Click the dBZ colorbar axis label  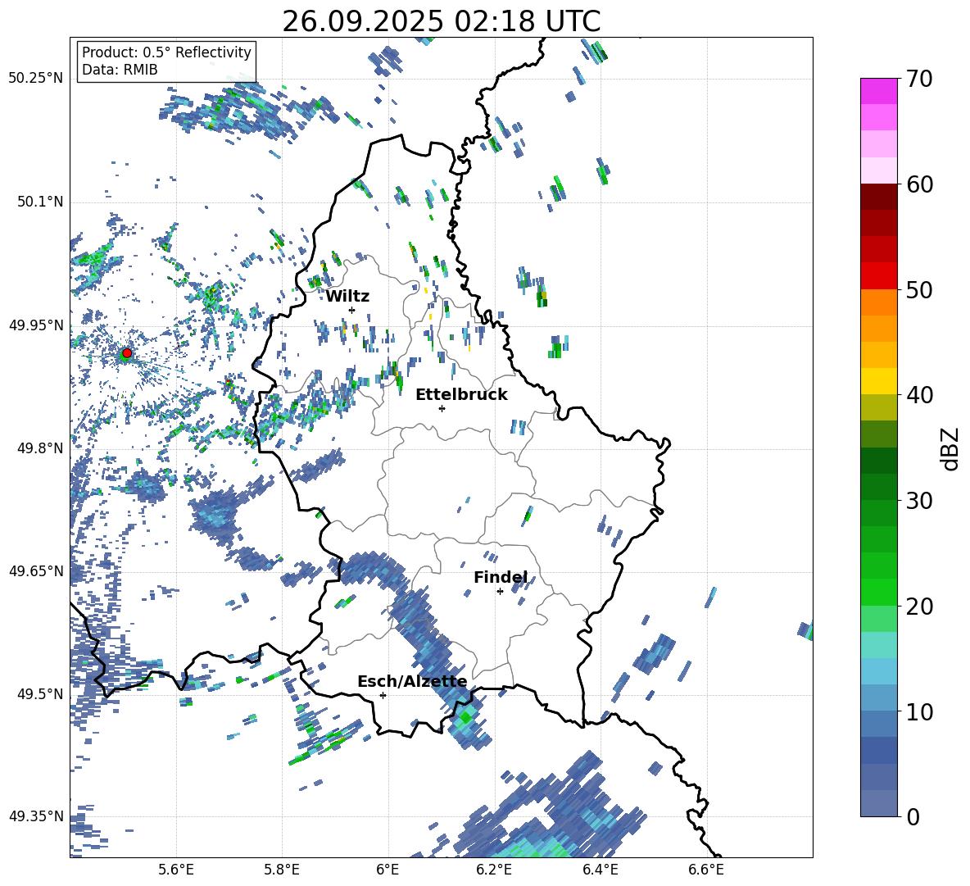pyautogui.click(x=949, y=448)
